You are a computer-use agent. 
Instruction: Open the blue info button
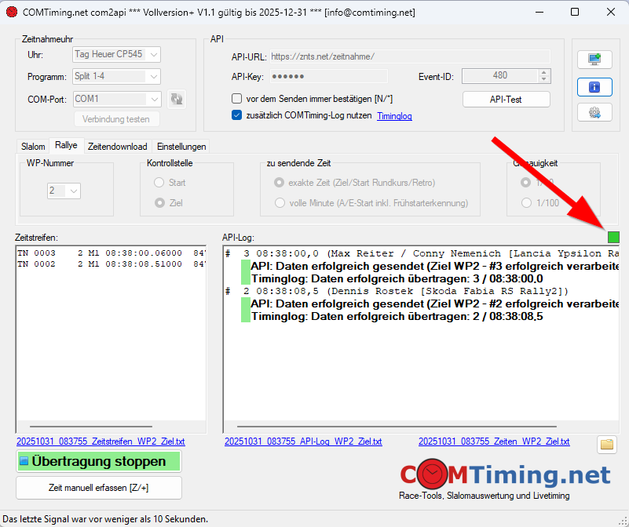594,86
